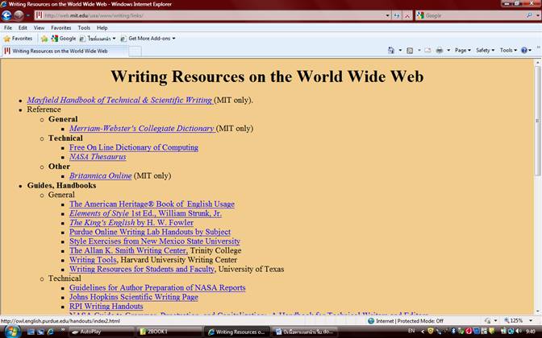Image resolution: width=542 pixels, height=338 pixels.
Task: Open a new tab with blank tab button
Action: pos(135,52)
